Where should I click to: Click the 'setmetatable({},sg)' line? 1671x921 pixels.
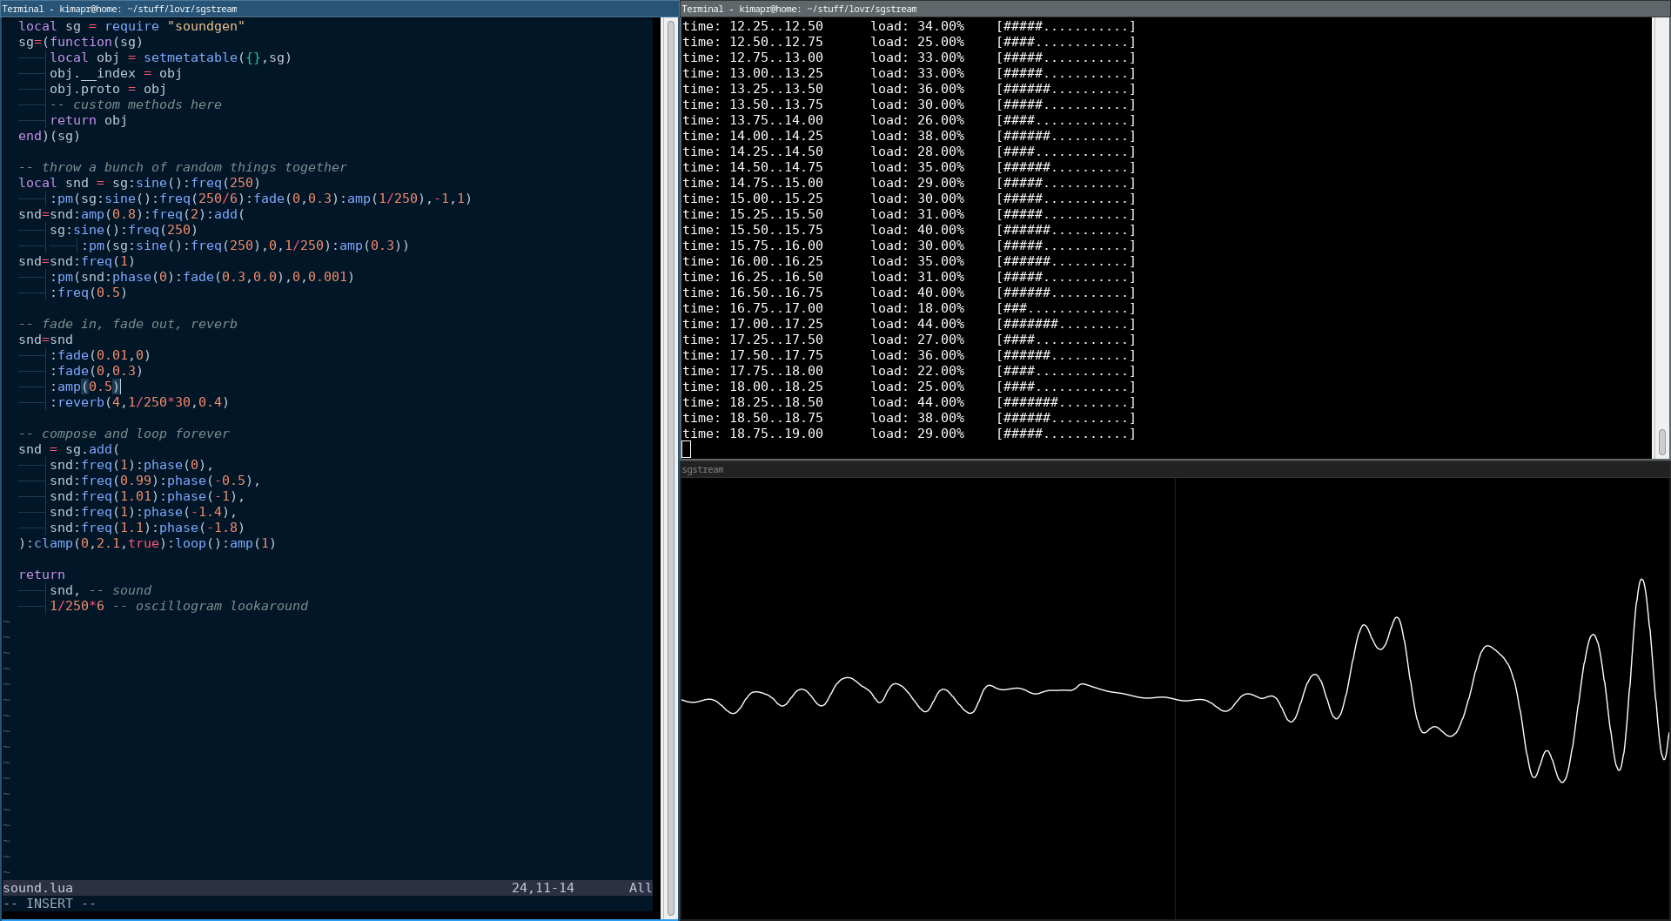(x=171, y=57)
